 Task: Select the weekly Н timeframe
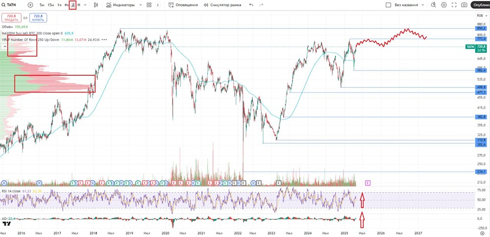point(79,5)
